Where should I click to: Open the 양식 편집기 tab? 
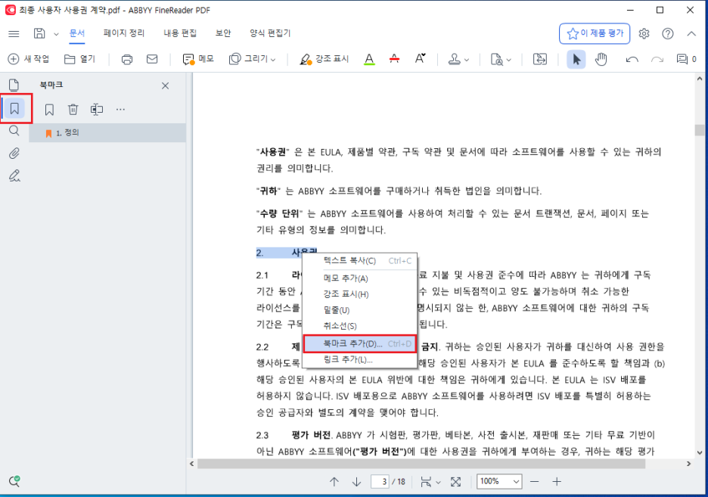270,33
